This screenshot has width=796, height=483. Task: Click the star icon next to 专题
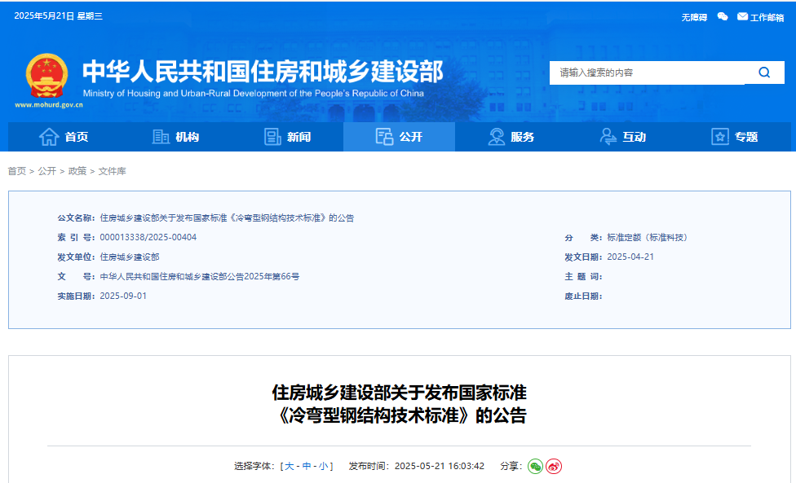point(720,137)
